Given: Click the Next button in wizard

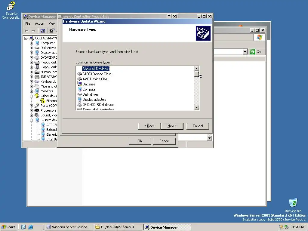Looking at the screenshot, I should 172,126.
